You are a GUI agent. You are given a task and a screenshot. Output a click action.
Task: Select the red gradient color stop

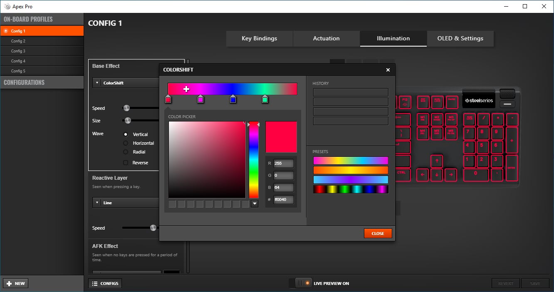(168, 99)
